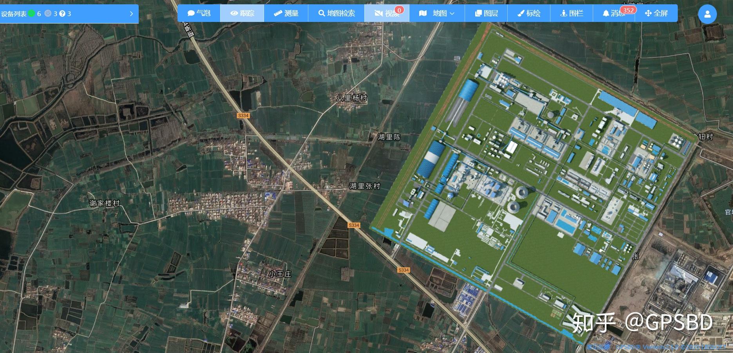The height and width of the screenshot is (353, 733).
Task: Click the 谢家楼村 village label on map
Action: (104, 203)
